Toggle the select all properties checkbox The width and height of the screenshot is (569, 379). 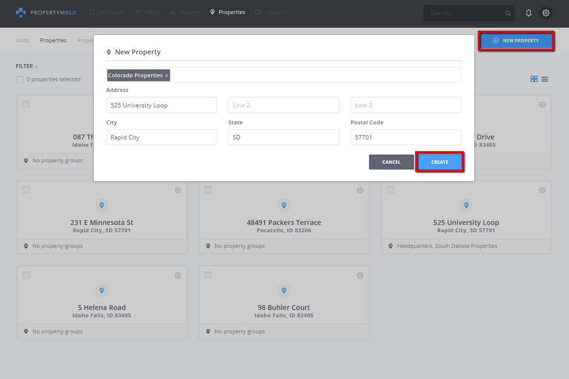20,80
